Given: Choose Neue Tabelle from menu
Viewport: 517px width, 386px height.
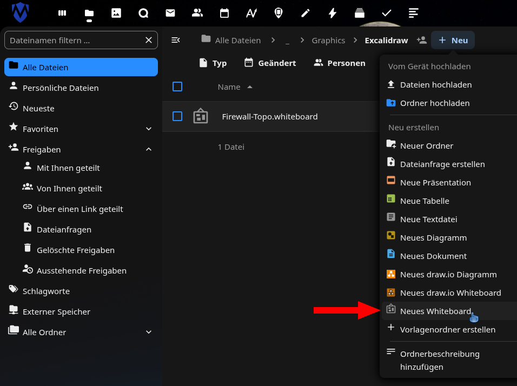Looking at the screenshot, I should [449, 201].
